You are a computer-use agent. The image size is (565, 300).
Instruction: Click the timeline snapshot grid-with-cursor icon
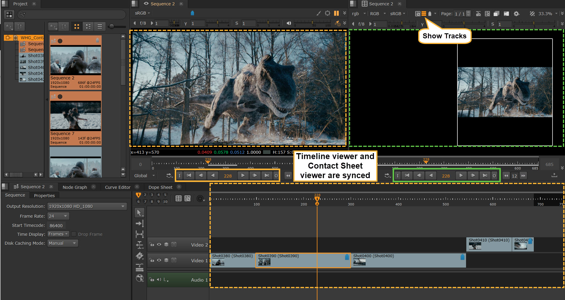[x=188, y=198]
